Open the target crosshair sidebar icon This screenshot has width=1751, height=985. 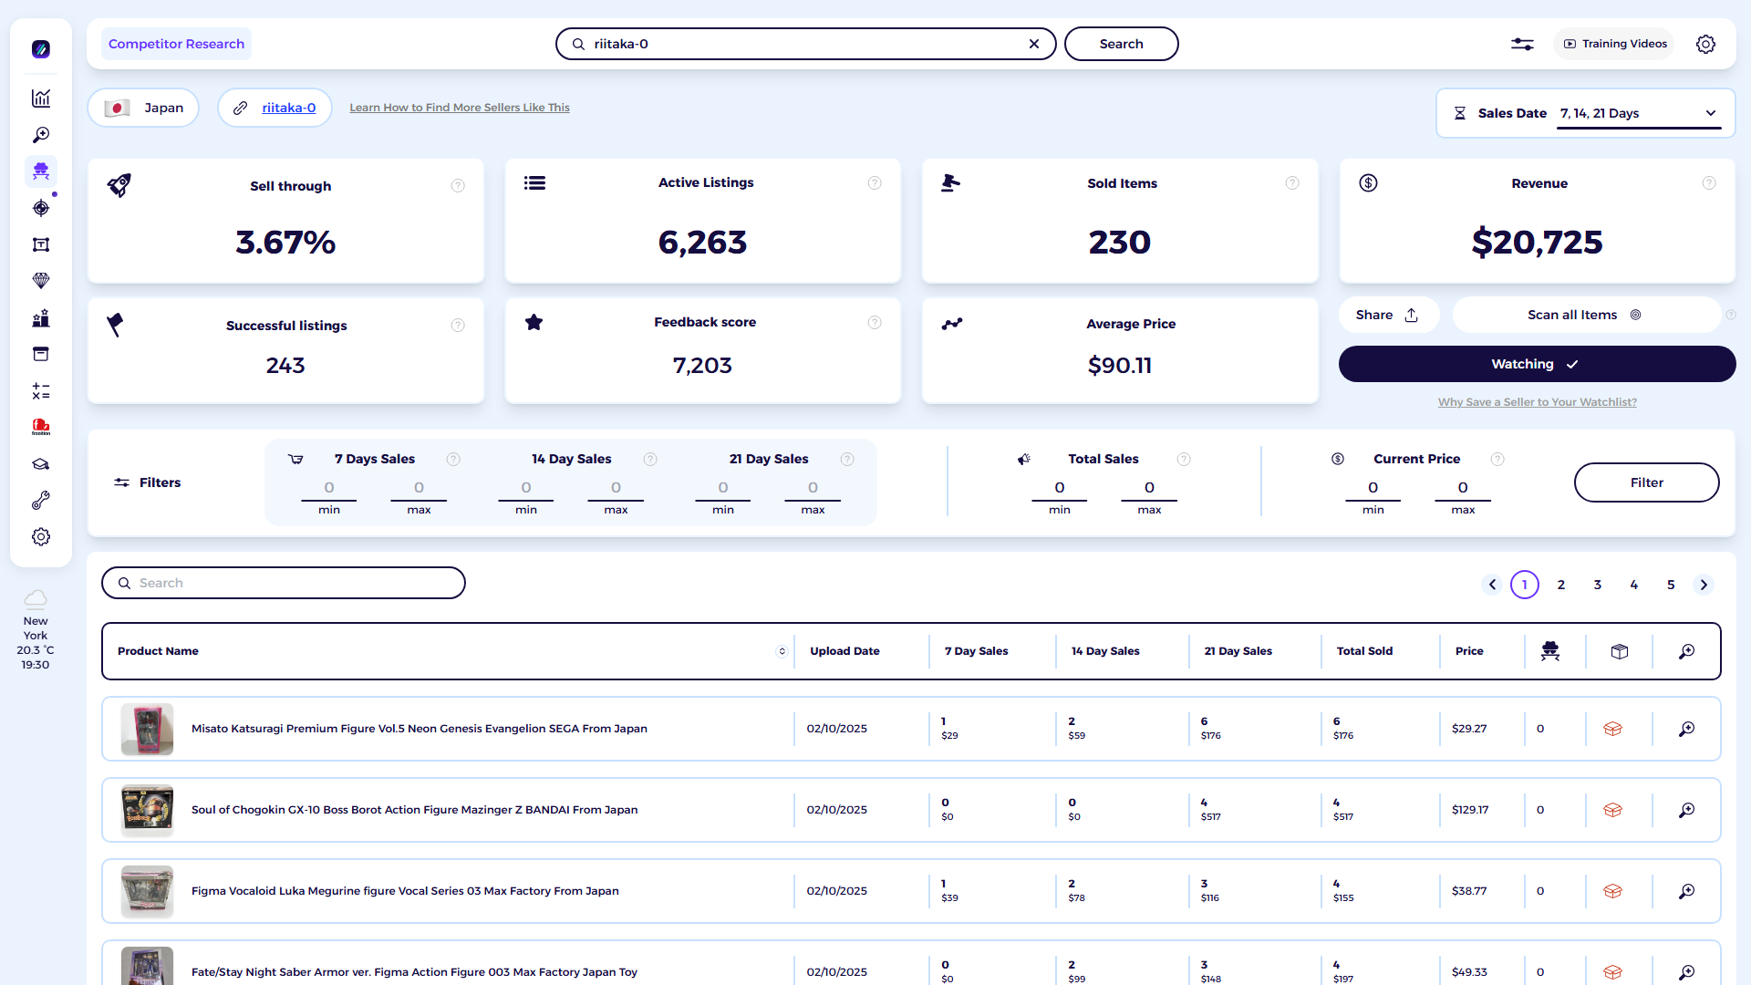41,208
